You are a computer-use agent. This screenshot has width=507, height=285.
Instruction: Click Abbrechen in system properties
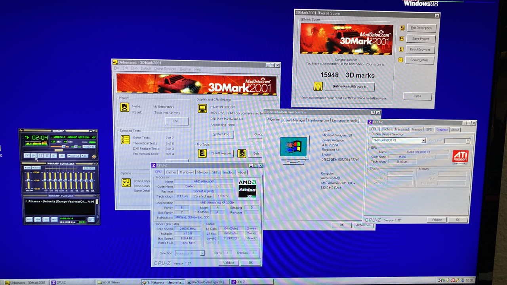[x=363, y=225]
